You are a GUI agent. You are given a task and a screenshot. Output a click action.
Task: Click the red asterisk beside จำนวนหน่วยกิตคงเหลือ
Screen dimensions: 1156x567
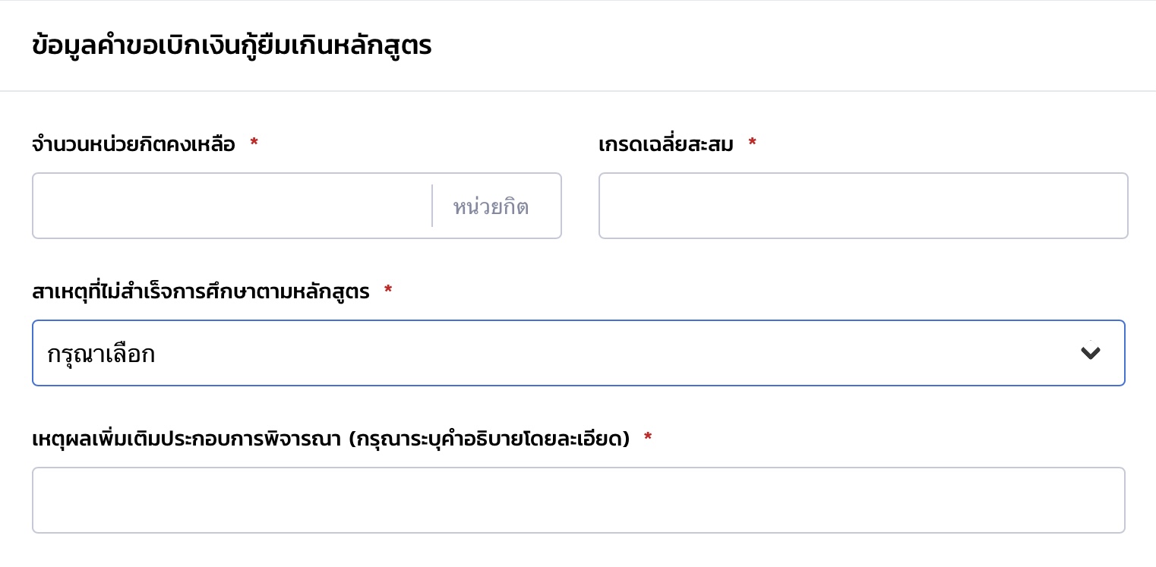point(254,143)
